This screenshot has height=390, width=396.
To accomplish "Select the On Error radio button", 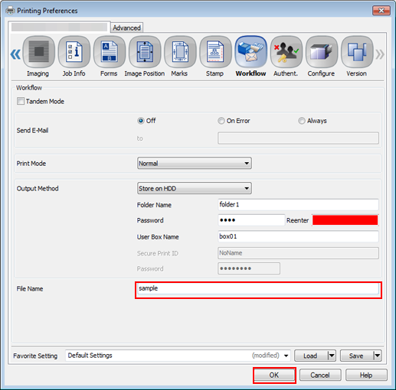I will (x=221, y=121).
